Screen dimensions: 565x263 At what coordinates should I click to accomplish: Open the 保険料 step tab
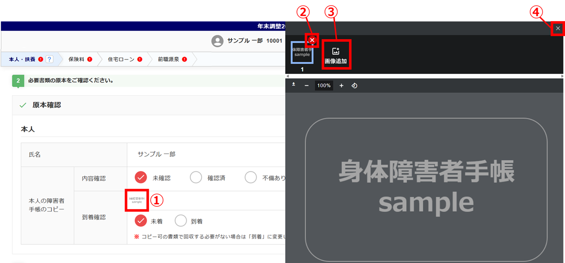81,59
